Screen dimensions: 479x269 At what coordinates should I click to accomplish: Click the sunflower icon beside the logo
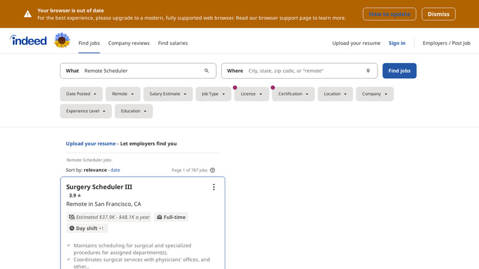[62, 40]
